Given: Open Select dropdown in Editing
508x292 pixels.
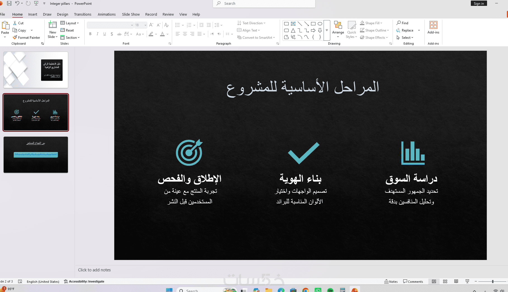Looking at the screenshot, I should pos(405,38).
